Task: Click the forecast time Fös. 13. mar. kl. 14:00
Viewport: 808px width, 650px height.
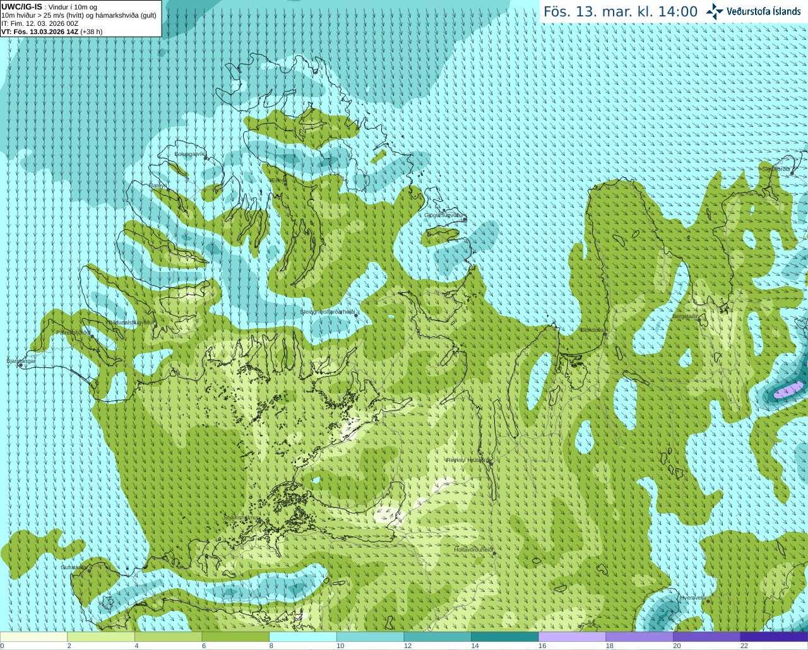Action: pyautogui.click(x=621, y=12)
